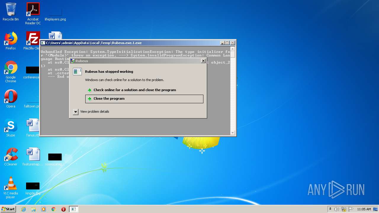Open Opera desktop shortcut
The image size is (379, 213).
pyautogui.click(x=11, y=99)
